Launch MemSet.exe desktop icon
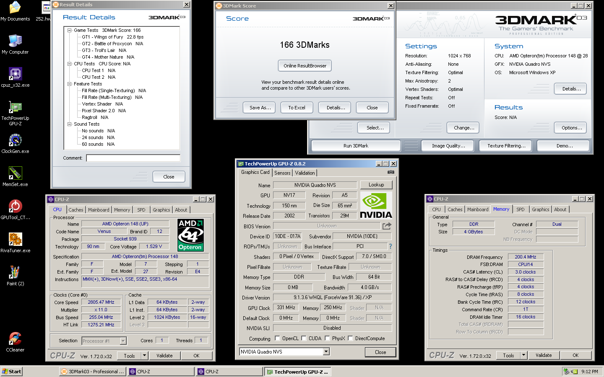Image resolution: width=604 pixels, height=377 pixels. pyautogui.click(x=15, y=176)
